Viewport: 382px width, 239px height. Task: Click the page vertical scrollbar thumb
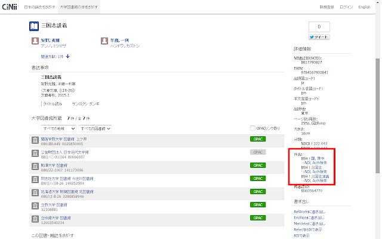point(377,116)
